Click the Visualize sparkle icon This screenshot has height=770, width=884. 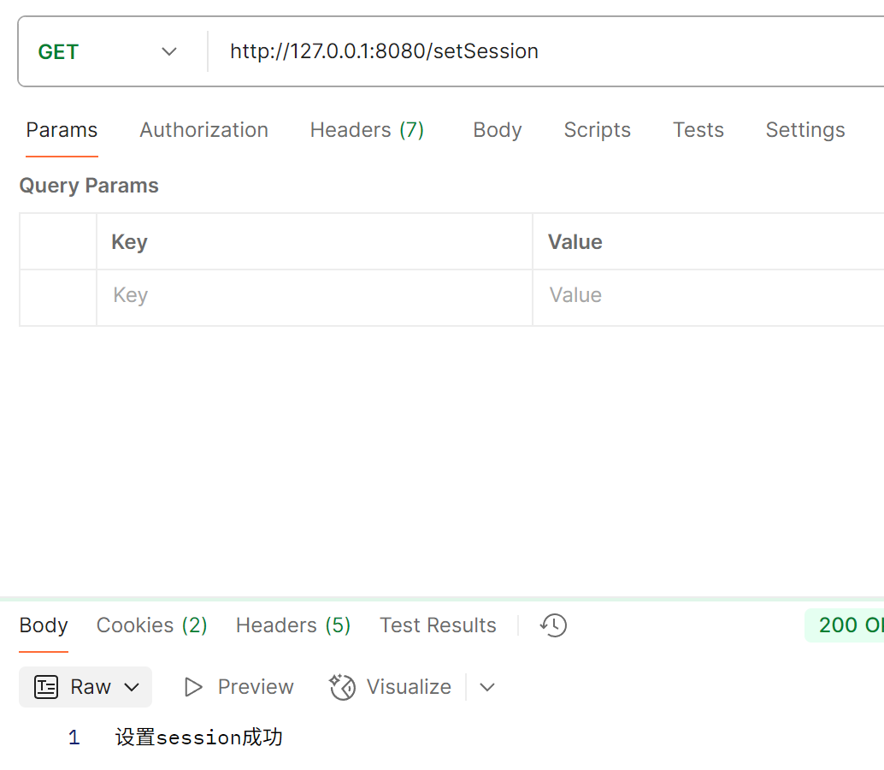pos(342,686)
